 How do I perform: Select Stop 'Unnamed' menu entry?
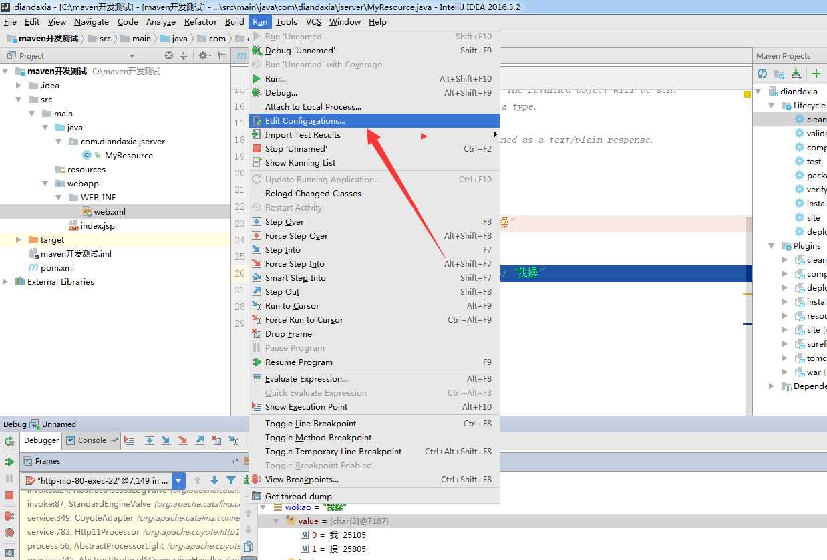pyautogui.click(x=374, y=149)
